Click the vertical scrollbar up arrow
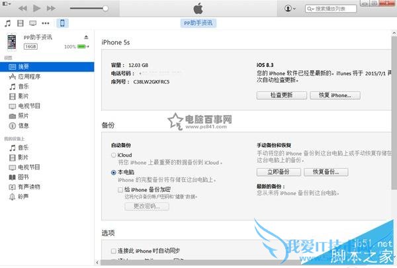Image resolution: width=397 pixels, height=268 pixels. [394, 33]
